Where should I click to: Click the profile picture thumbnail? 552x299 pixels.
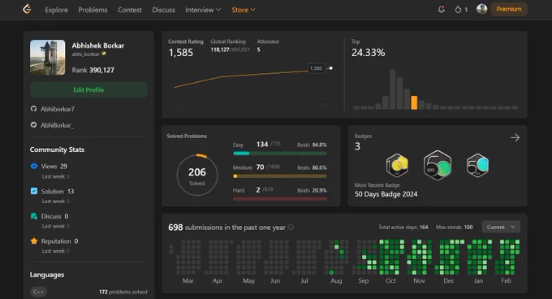pos(48,57)
